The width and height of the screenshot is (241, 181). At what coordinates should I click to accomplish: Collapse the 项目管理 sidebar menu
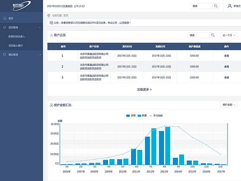[40, 27]
